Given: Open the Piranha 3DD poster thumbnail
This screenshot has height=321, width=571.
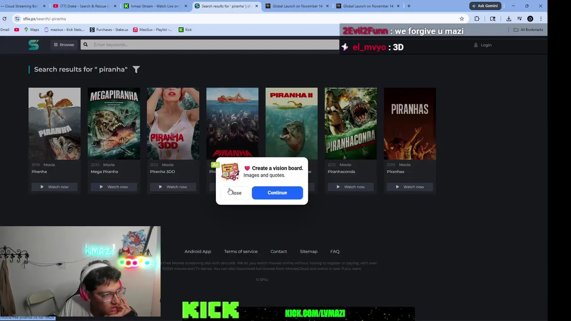Looking at the screenshot, I should (x=173, y=123).
